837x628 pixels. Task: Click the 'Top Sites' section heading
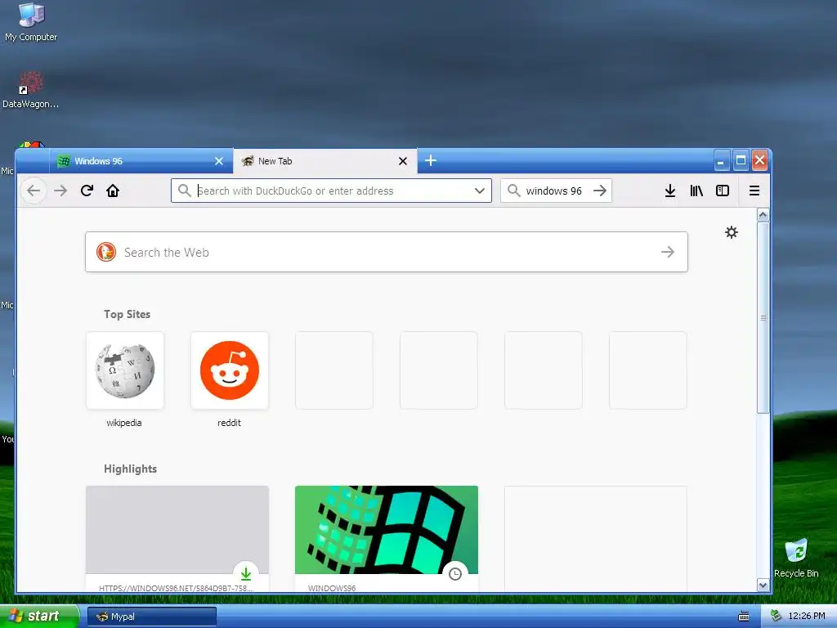(x=127, y=314)
